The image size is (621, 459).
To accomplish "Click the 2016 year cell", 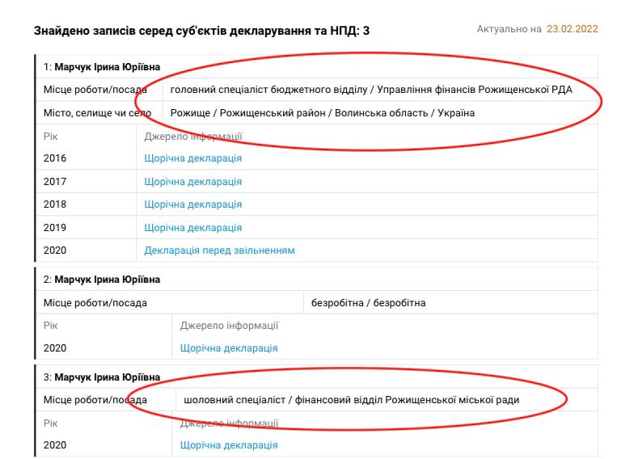I will point(55,158).
